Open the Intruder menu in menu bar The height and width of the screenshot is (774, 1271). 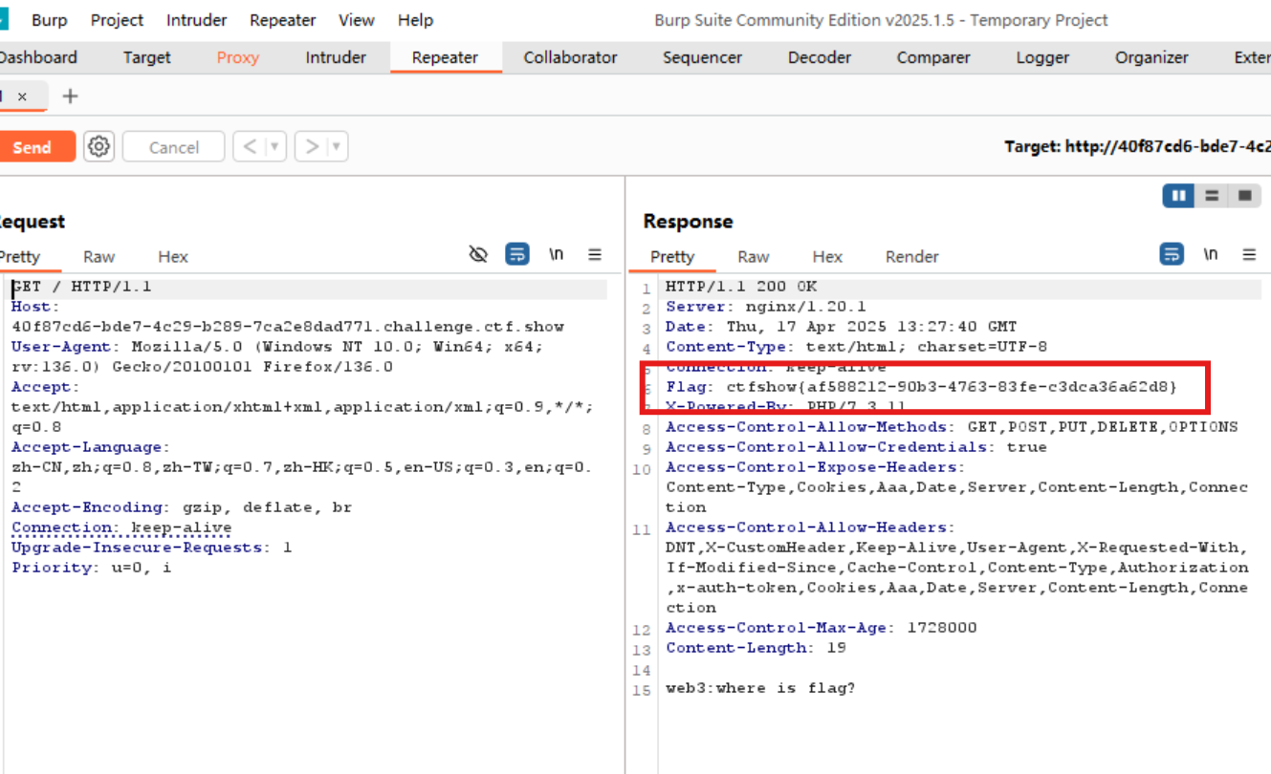click(x=196, y=20)
